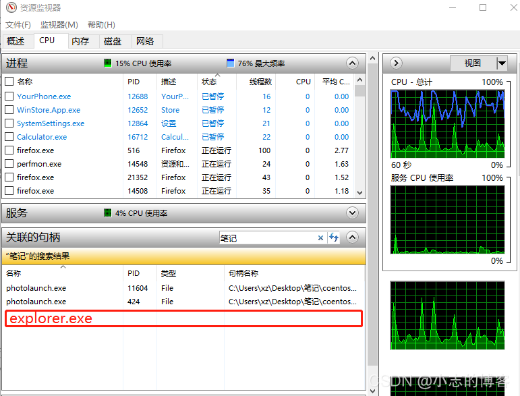Refresh the handle search results icon
Image resolution: width=520 pixels, height=396 pixels.
click(334, 237)
